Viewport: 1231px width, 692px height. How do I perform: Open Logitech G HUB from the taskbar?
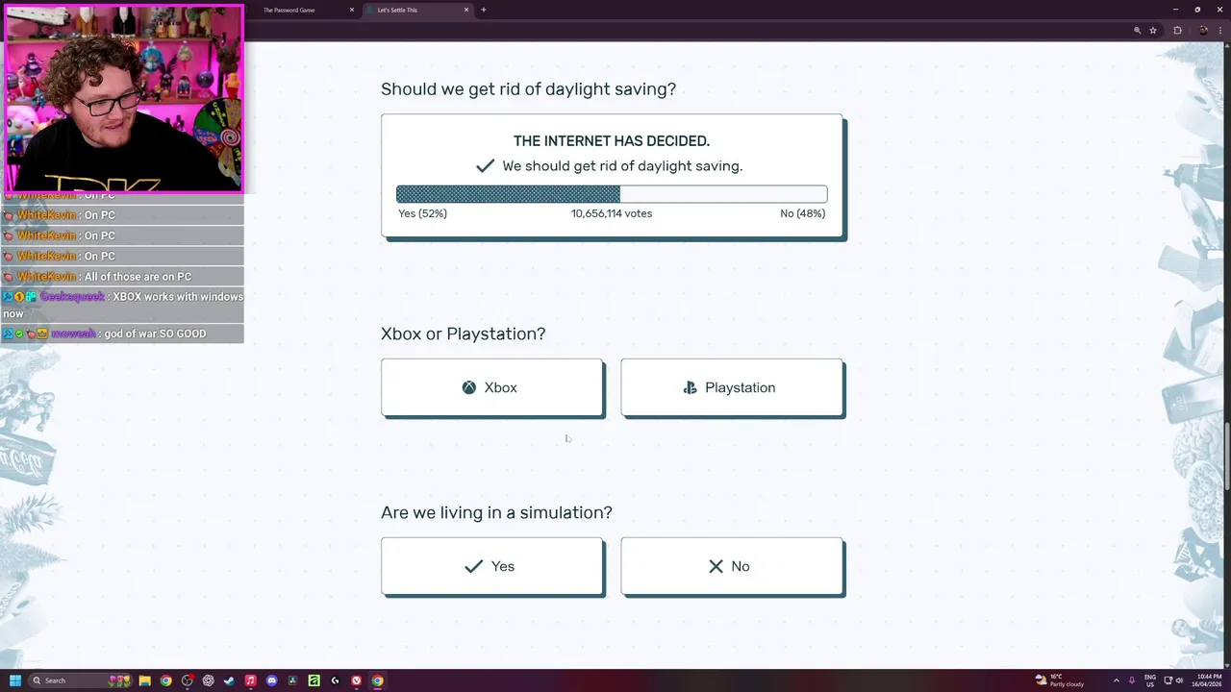335,680
